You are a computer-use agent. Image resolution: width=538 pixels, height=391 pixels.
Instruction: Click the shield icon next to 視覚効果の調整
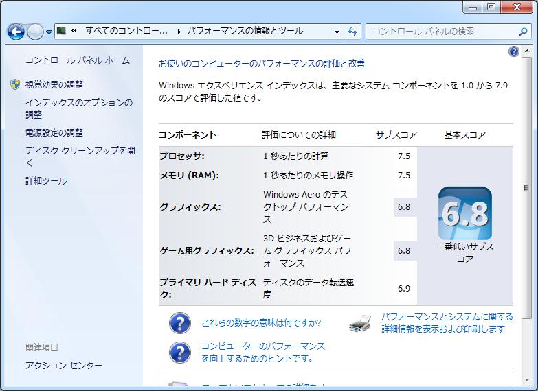coord(15,84)
